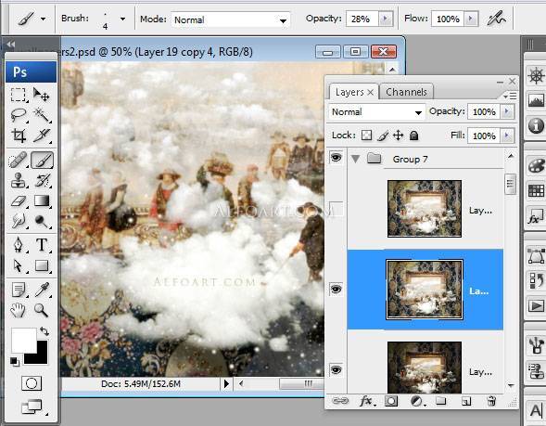Open the tool preset picker arrow

[44, 19]
